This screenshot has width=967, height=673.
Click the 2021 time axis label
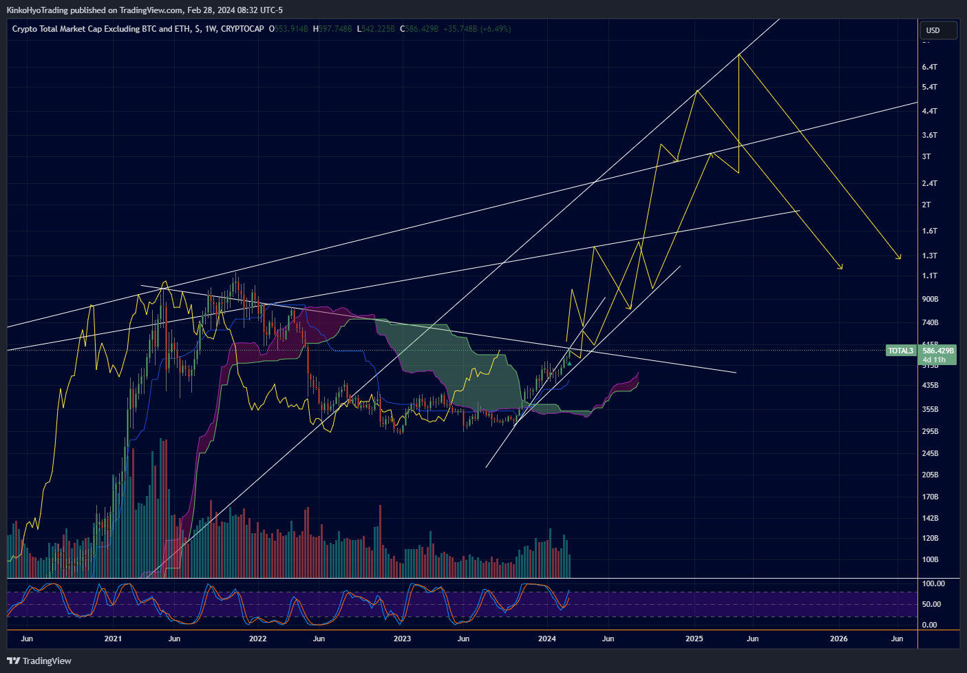pos(113,639)
